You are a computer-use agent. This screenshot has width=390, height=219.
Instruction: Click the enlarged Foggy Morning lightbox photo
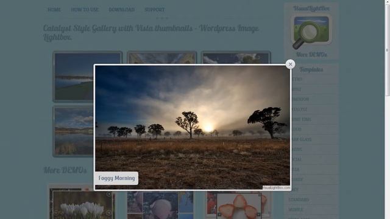[x=193, y=127]
